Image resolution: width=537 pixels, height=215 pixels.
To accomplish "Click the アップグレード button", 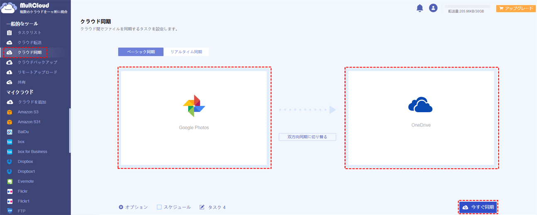I will tap(515, 8).
